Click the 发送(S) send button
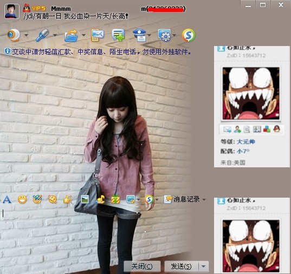 (x=182, y=266)
